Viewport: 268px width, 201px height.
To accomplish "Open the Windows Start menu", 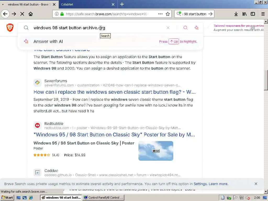I will pyautogui.click(x=7, y=198).
